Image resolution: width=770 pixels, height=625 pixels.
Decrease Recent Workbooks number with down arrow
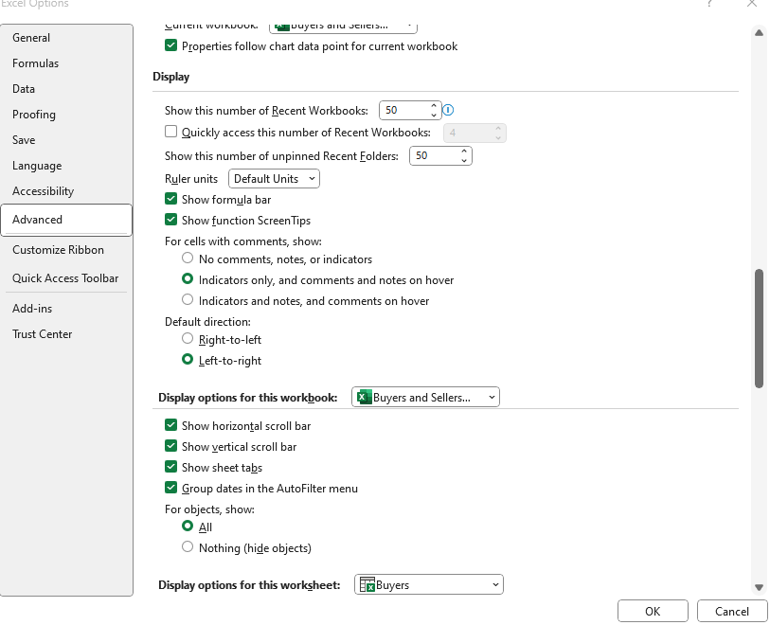coord(433,115)
